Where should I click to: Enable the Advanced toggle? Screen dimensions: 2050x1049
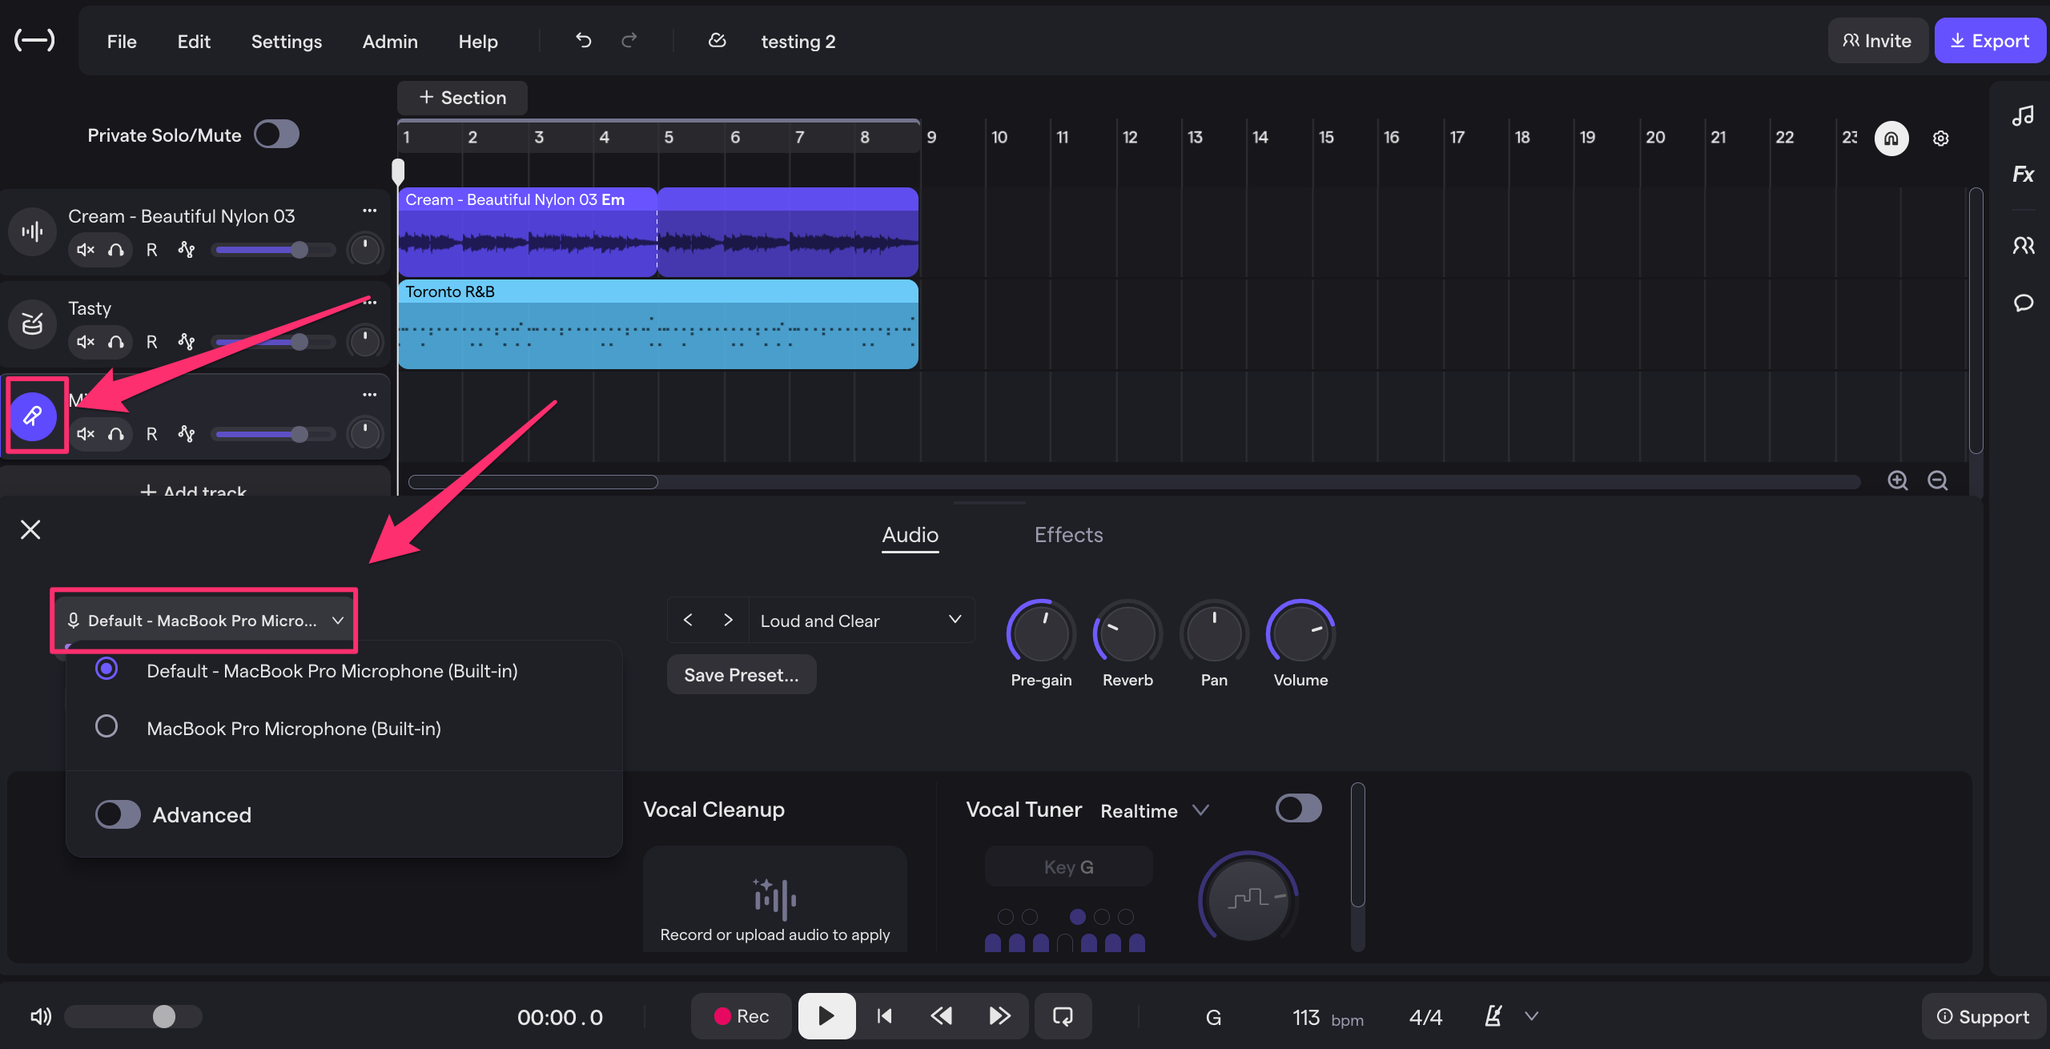(118, 814)
